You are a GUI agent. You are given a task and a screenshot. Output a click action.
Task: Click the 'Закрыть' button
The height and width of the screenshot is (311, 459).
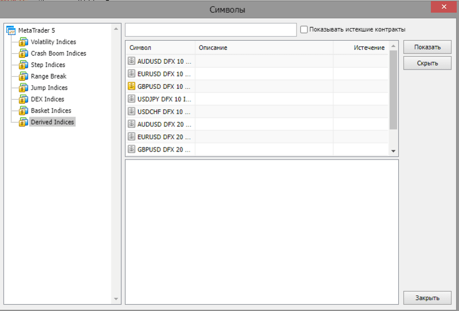tap(427, 298)
